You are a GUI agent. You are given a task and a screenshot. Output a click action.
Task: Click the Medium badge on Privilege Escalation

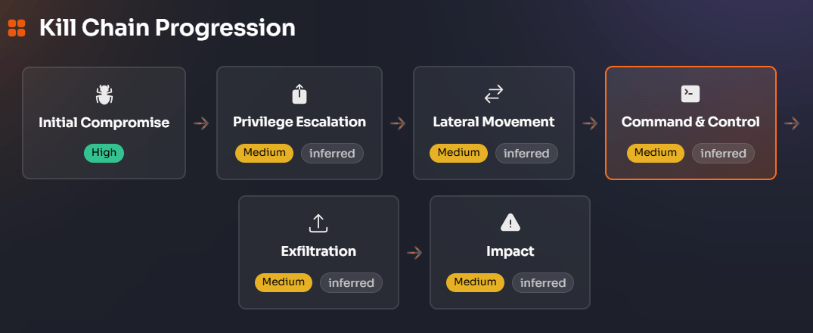click(x=265, y=153)
